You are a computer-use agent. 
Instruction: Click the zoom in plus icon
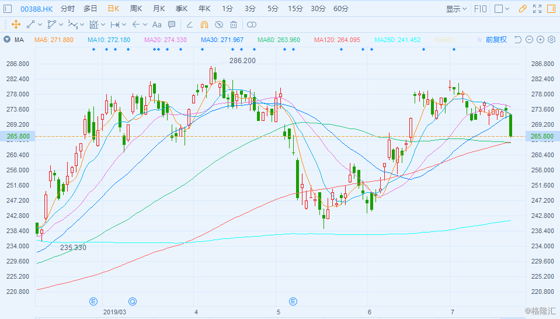click(540, 40)
